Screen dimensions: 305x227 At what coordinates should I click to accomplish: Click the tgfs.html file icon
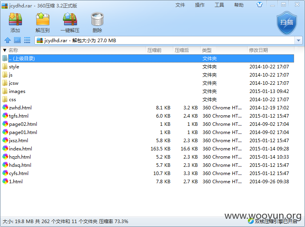point(5,116)
